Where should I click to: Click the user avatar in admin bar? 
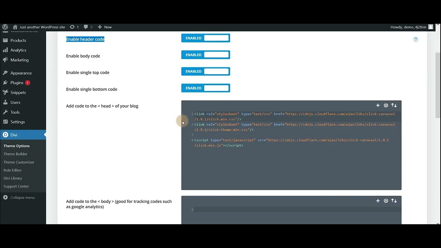[x=431, y=27]
